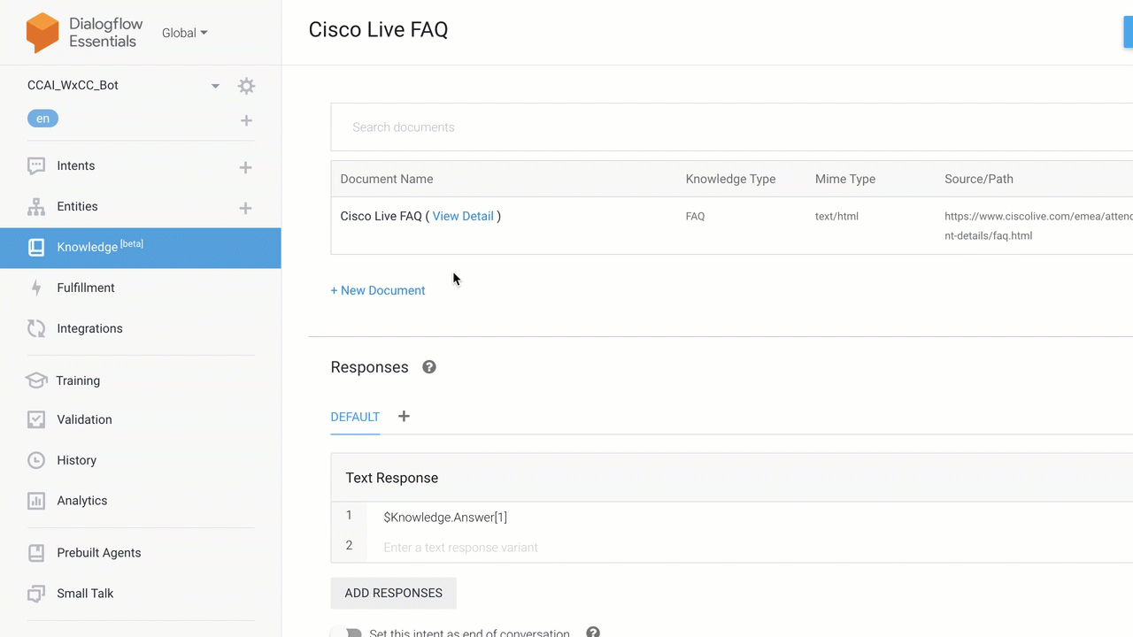Click the ciscolive.com source URL text

point(1038,226)
